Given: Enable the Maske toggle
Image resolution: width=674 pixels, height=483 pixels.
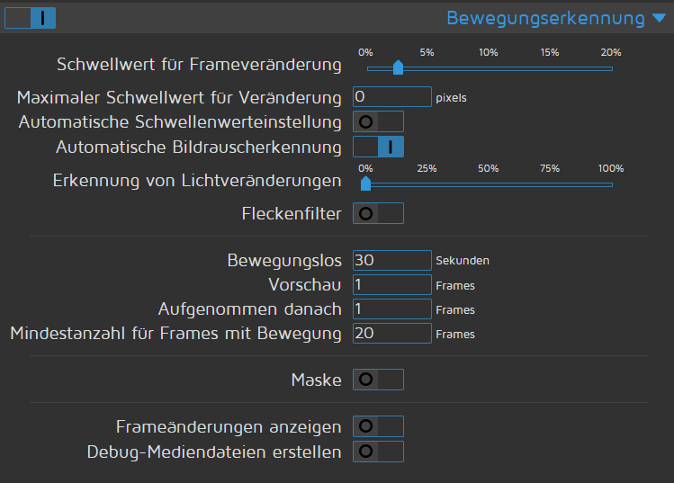Looking at the screenshot, I should coord(378,380).
